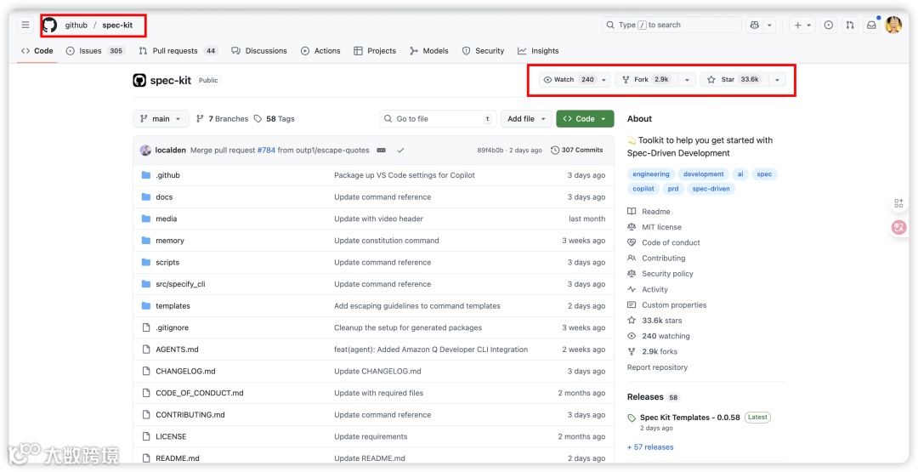Open the hamburger navigation menu
Image resolution: width=918 pixels, height=472 pixels.
pyautogui.click(x=25, y=26)
